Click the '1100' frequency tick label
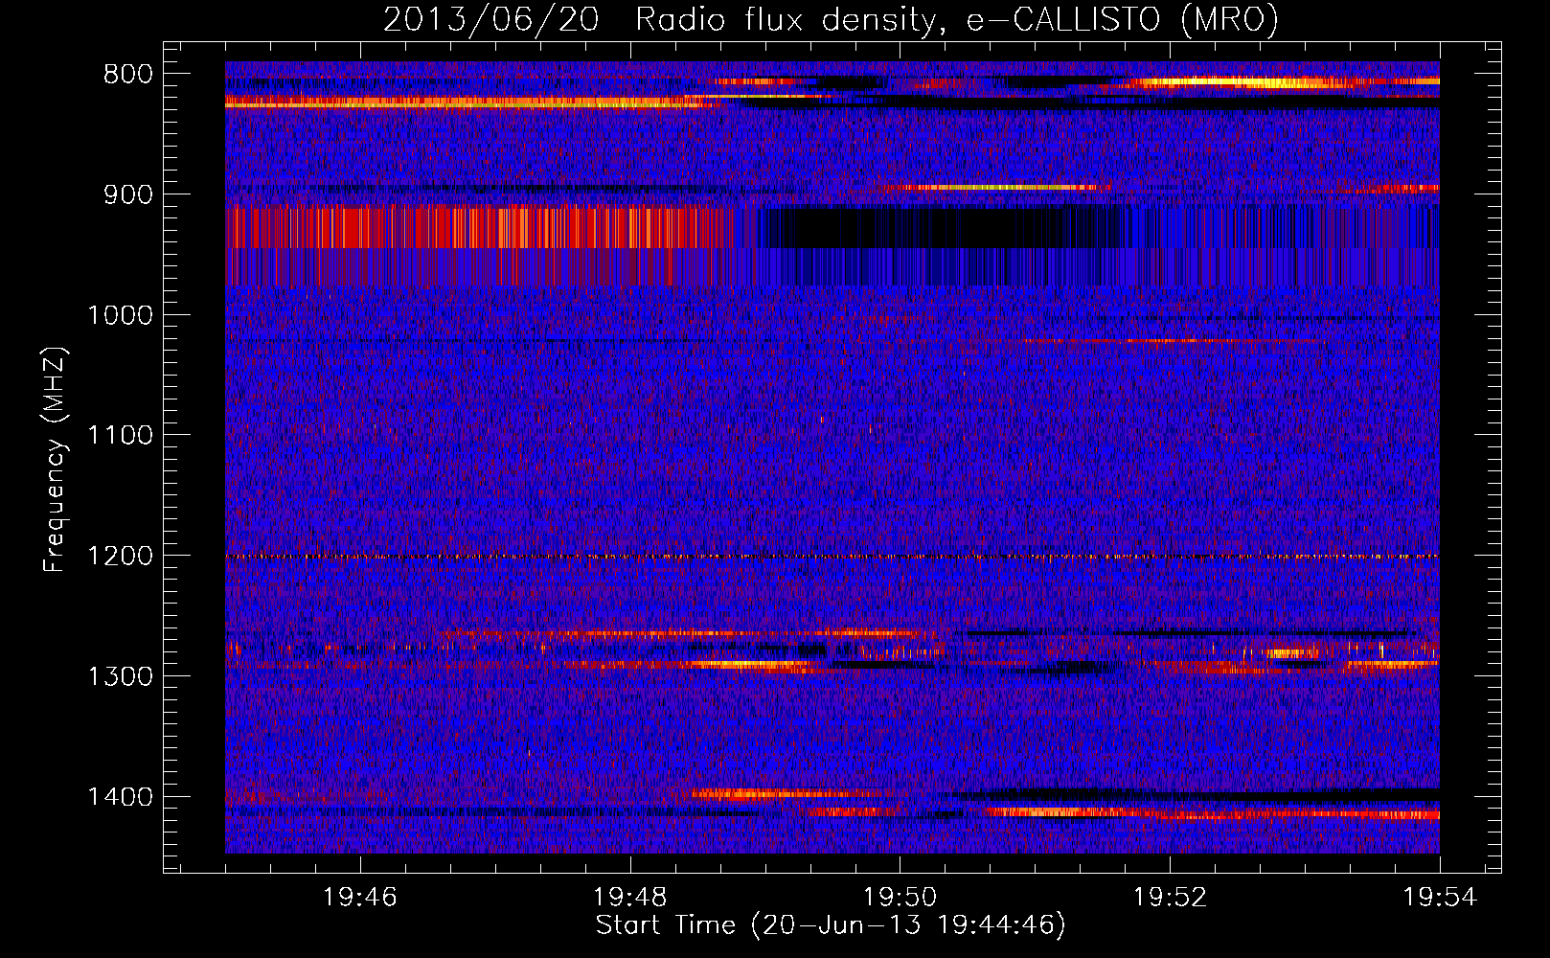The image size is (1550, 958). (x=120, y=436)
